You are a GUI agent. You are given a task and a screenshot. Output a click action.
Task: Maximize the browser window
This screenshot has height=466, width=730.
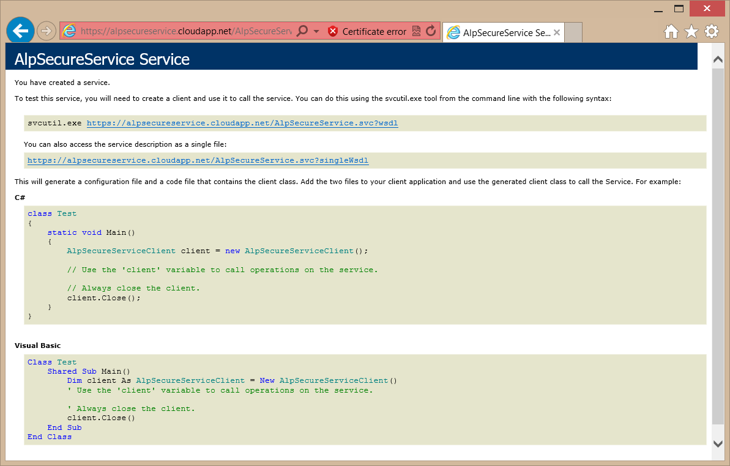[679, 9]
